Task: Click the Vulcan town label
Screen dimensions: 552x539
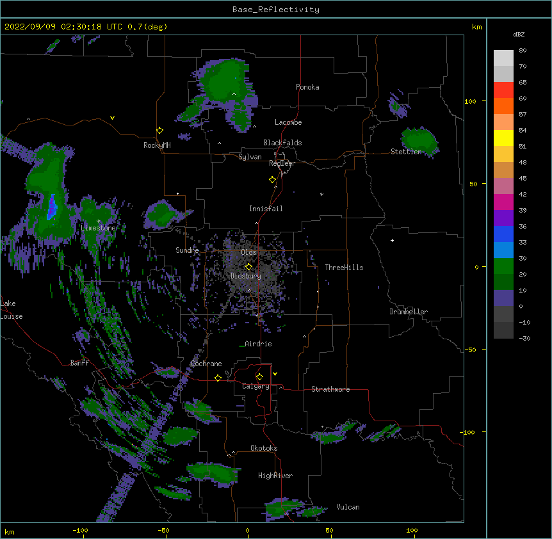Action: point(348,507)
